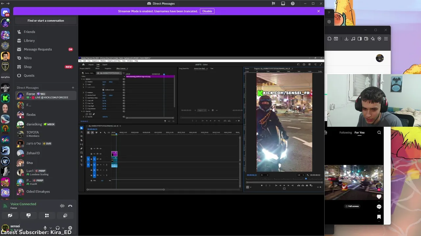Image resolution: width=421 pixels, height=236 pixels.
Task: Collapse the Opacity effect group
Action: tap(82, 111)
